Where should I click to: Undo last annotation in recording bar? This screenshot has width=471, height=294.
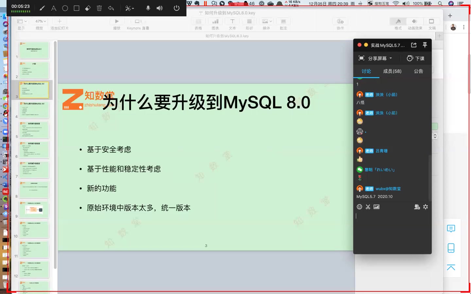pos(111,8)
